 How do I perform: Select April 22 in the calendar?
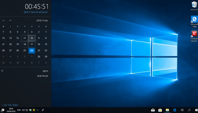[x=46, y=50]
